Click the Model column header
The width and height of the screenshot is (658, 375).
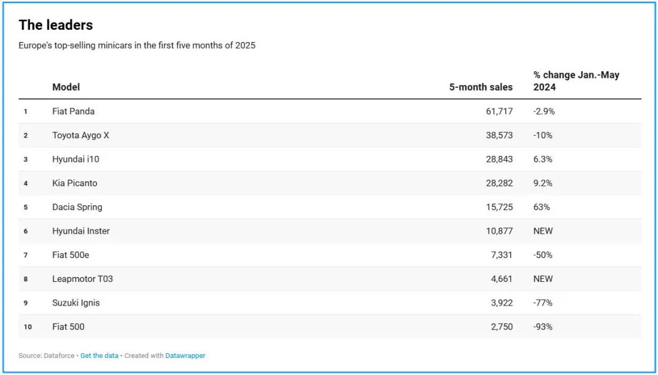pos(66,87)
